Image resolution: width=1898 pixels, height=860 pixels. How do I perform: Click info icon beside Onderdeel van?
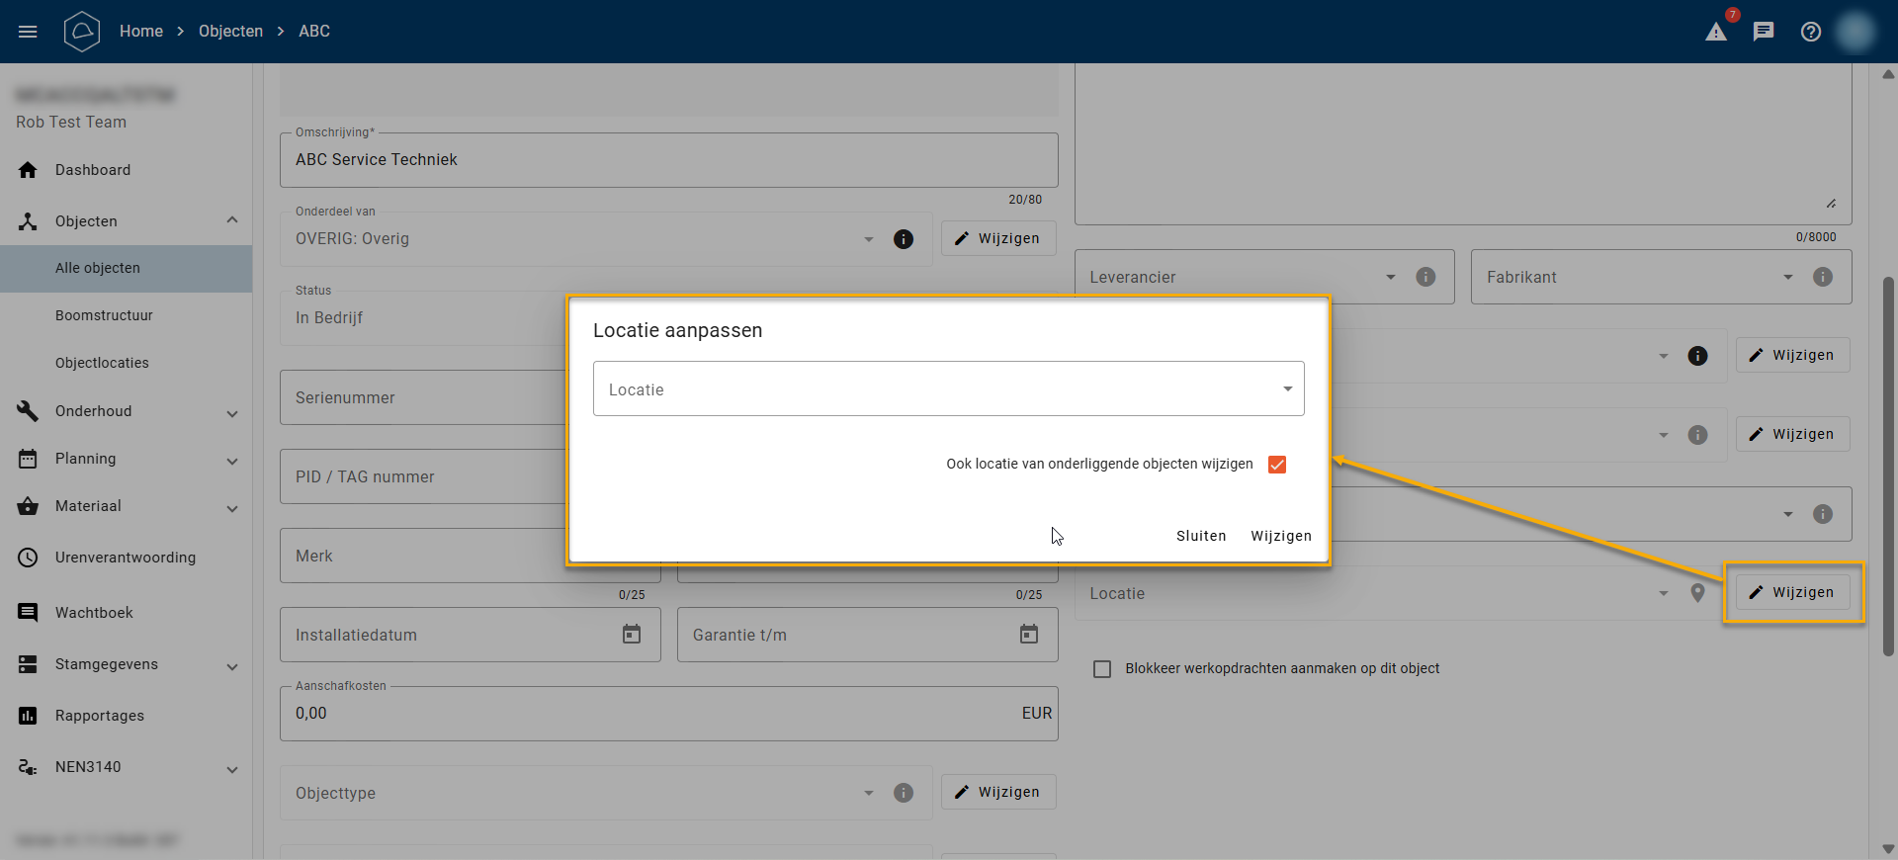pos(904,239)
